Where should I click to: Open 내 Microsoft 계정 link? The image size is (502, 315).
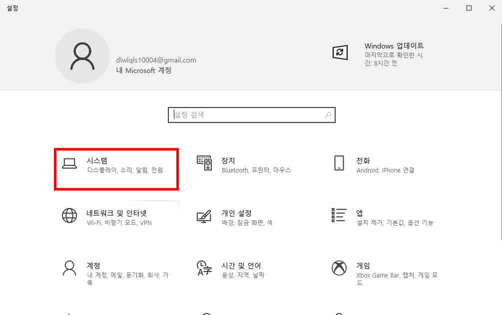[144, 70]
